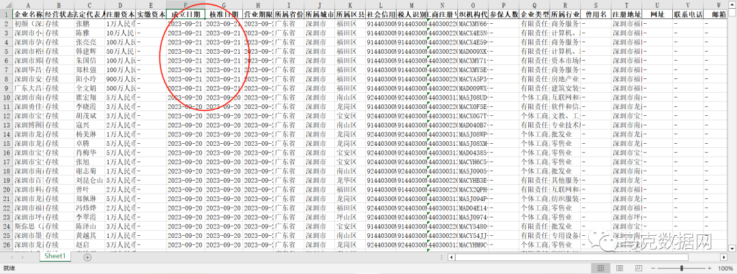This screenshot has width=737, height=274.
Task: Go to previous sheet with tab arrow
Action: [x=10, y=257]
